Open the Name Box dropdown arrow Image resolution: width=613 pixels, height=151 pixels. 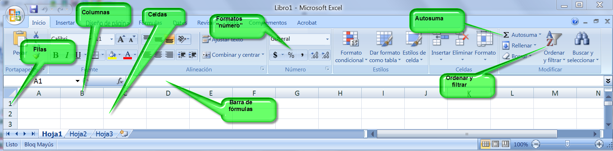click(77, 81)
